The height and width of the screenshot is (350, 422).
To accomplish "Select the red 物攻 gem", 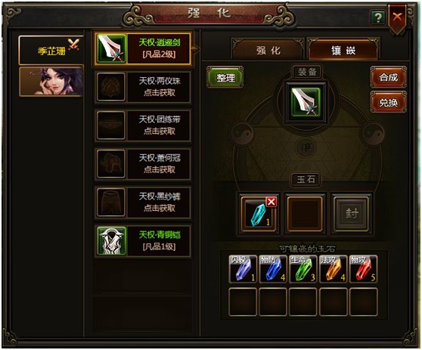I will click(x=363, y=269).
